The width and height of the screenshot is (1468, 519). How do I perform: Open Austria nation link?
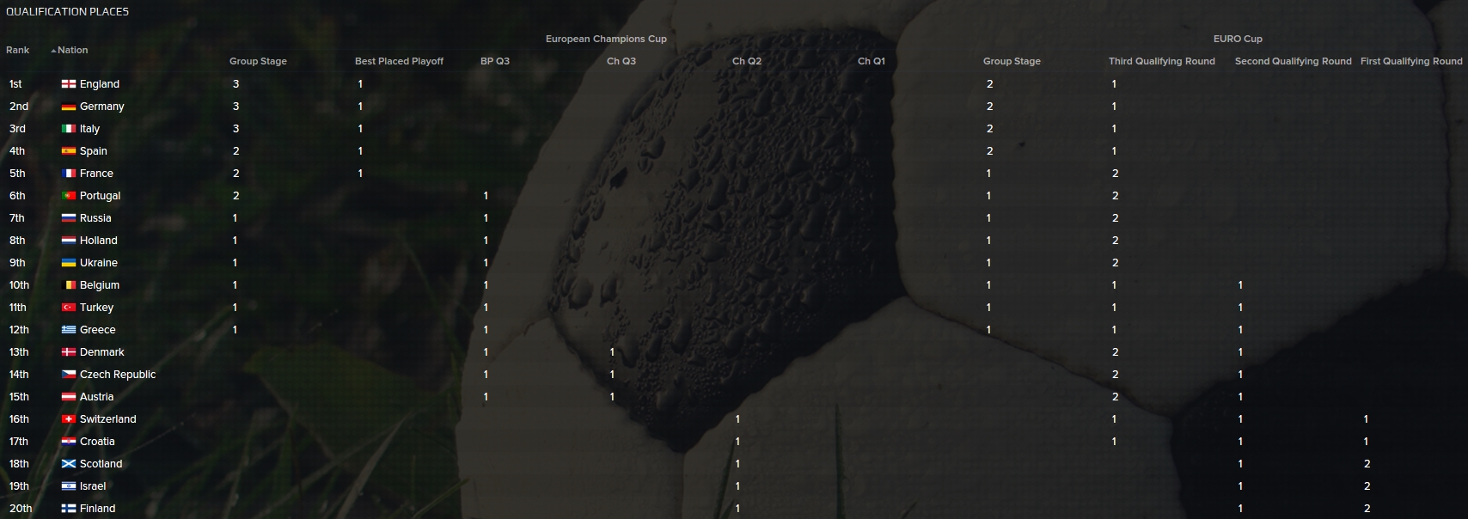96,397
